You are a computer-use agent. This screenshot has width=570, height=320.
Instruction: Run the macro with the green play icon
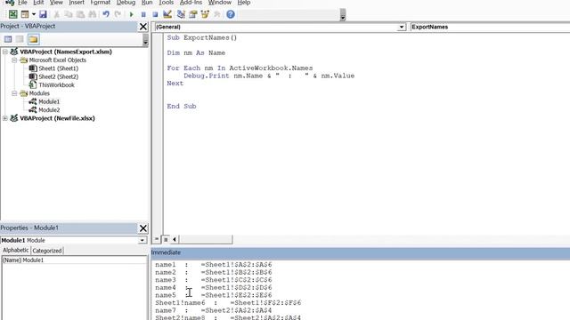tap(131, 14)
